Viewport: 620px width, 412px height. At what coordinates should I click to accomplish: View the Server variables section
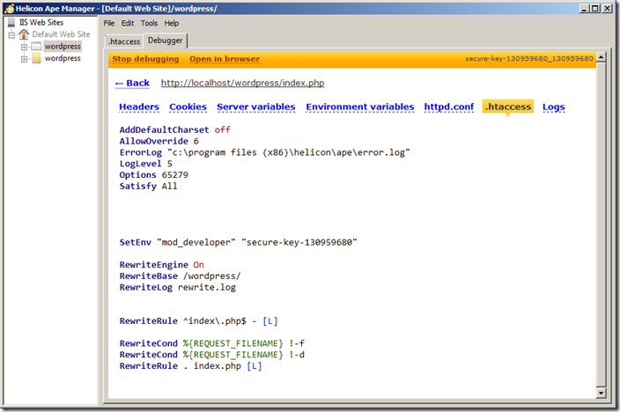[255, 107]
